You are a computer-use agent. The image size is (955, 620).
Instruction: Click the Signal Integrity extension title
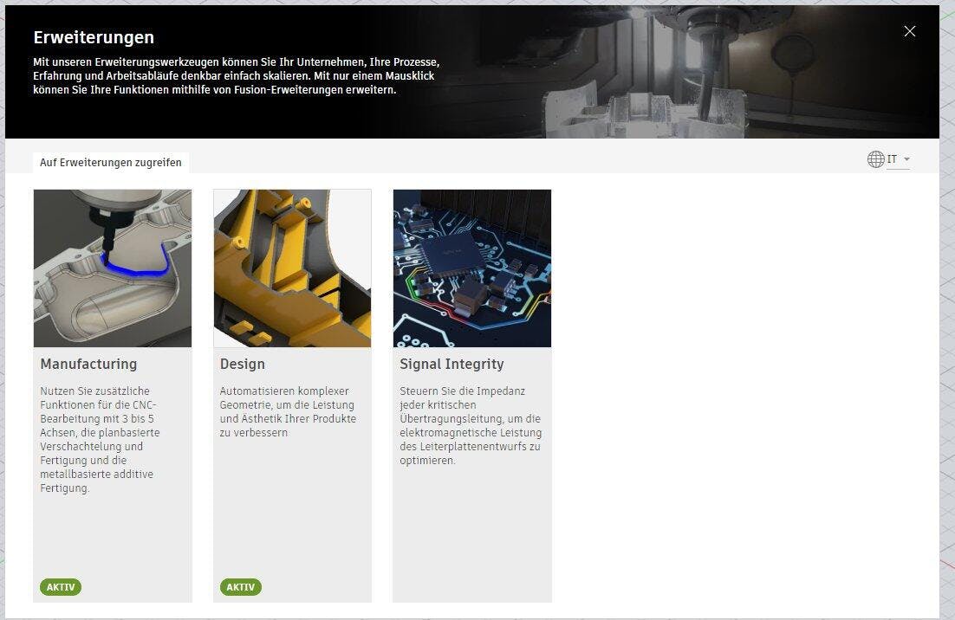click(x=452, y=364)
